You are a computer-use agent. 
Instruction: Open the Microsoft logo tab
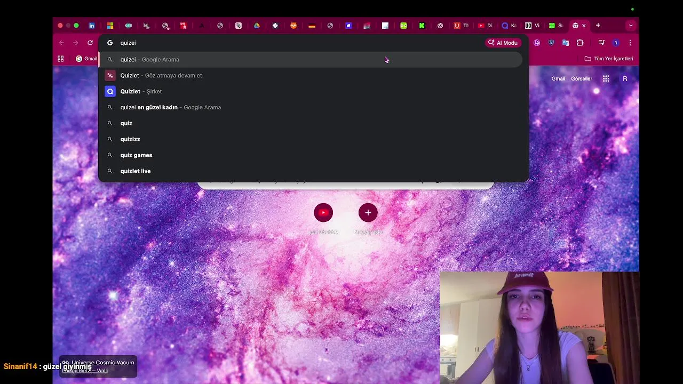click(110, 26)
